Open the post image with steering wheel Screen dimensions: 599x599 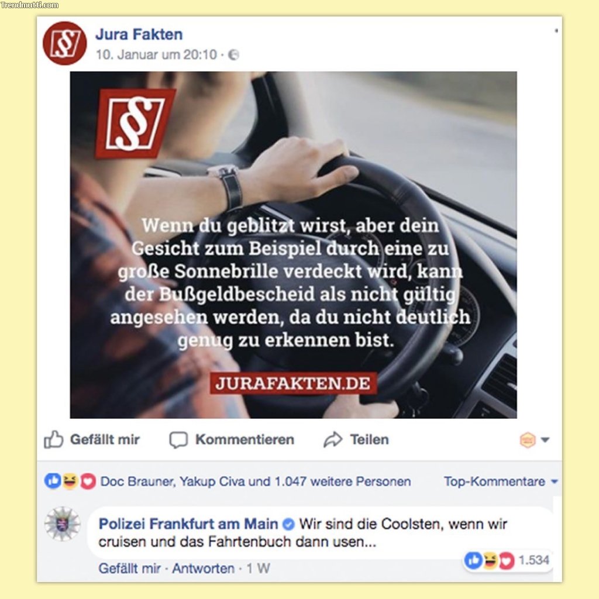tap(294, 245)
